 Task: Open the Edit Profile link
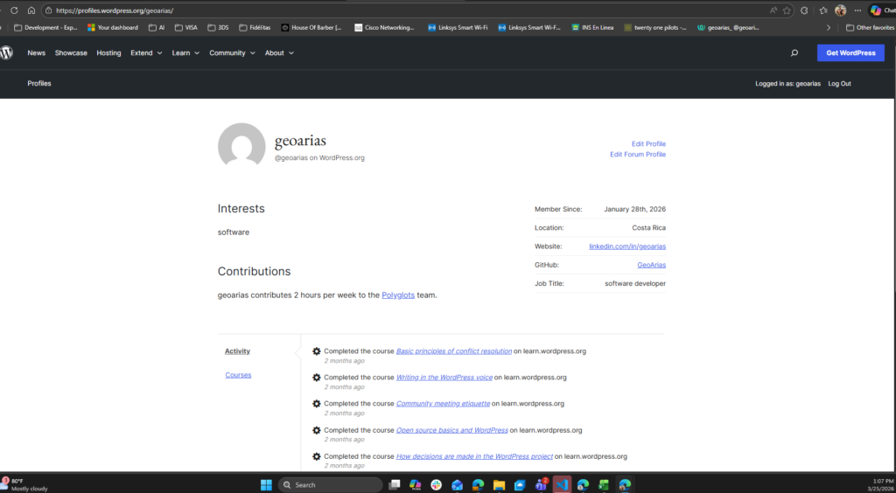[x=648, y=143]
